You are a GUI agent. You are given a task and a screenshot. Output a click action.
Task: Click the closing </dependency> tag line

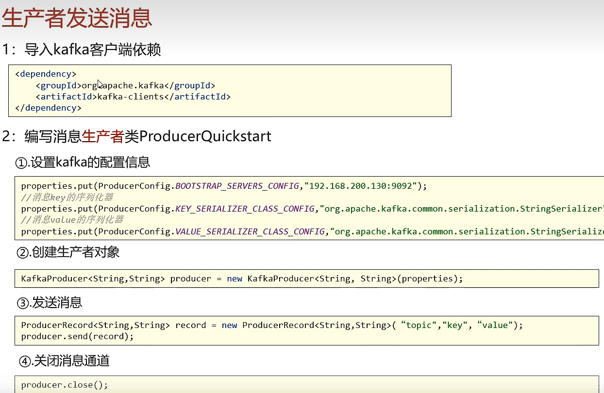click(48, 108)
